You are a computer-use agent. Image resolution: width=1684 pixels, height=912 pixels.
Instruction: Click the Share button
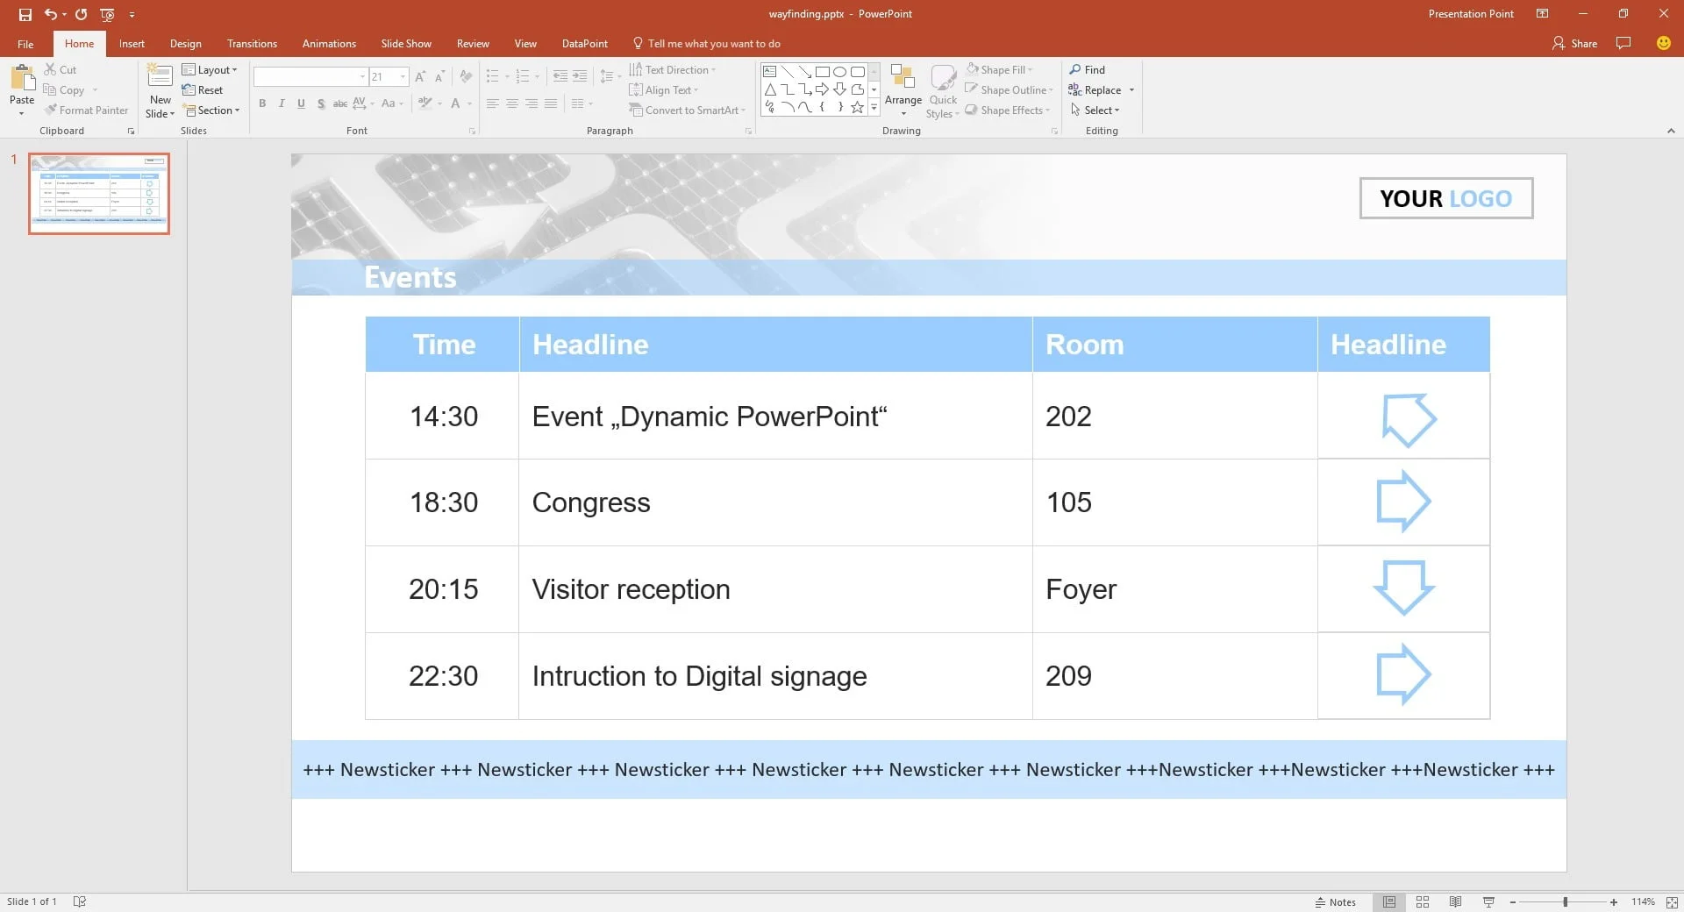(x=1574, y=43)
